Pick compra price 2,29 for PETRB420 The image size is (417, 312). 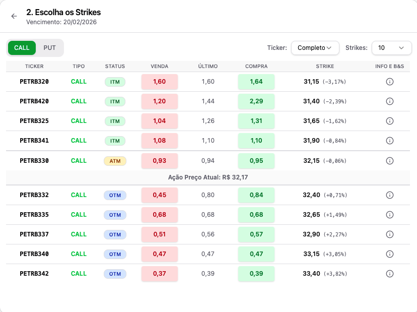point(256,101)
